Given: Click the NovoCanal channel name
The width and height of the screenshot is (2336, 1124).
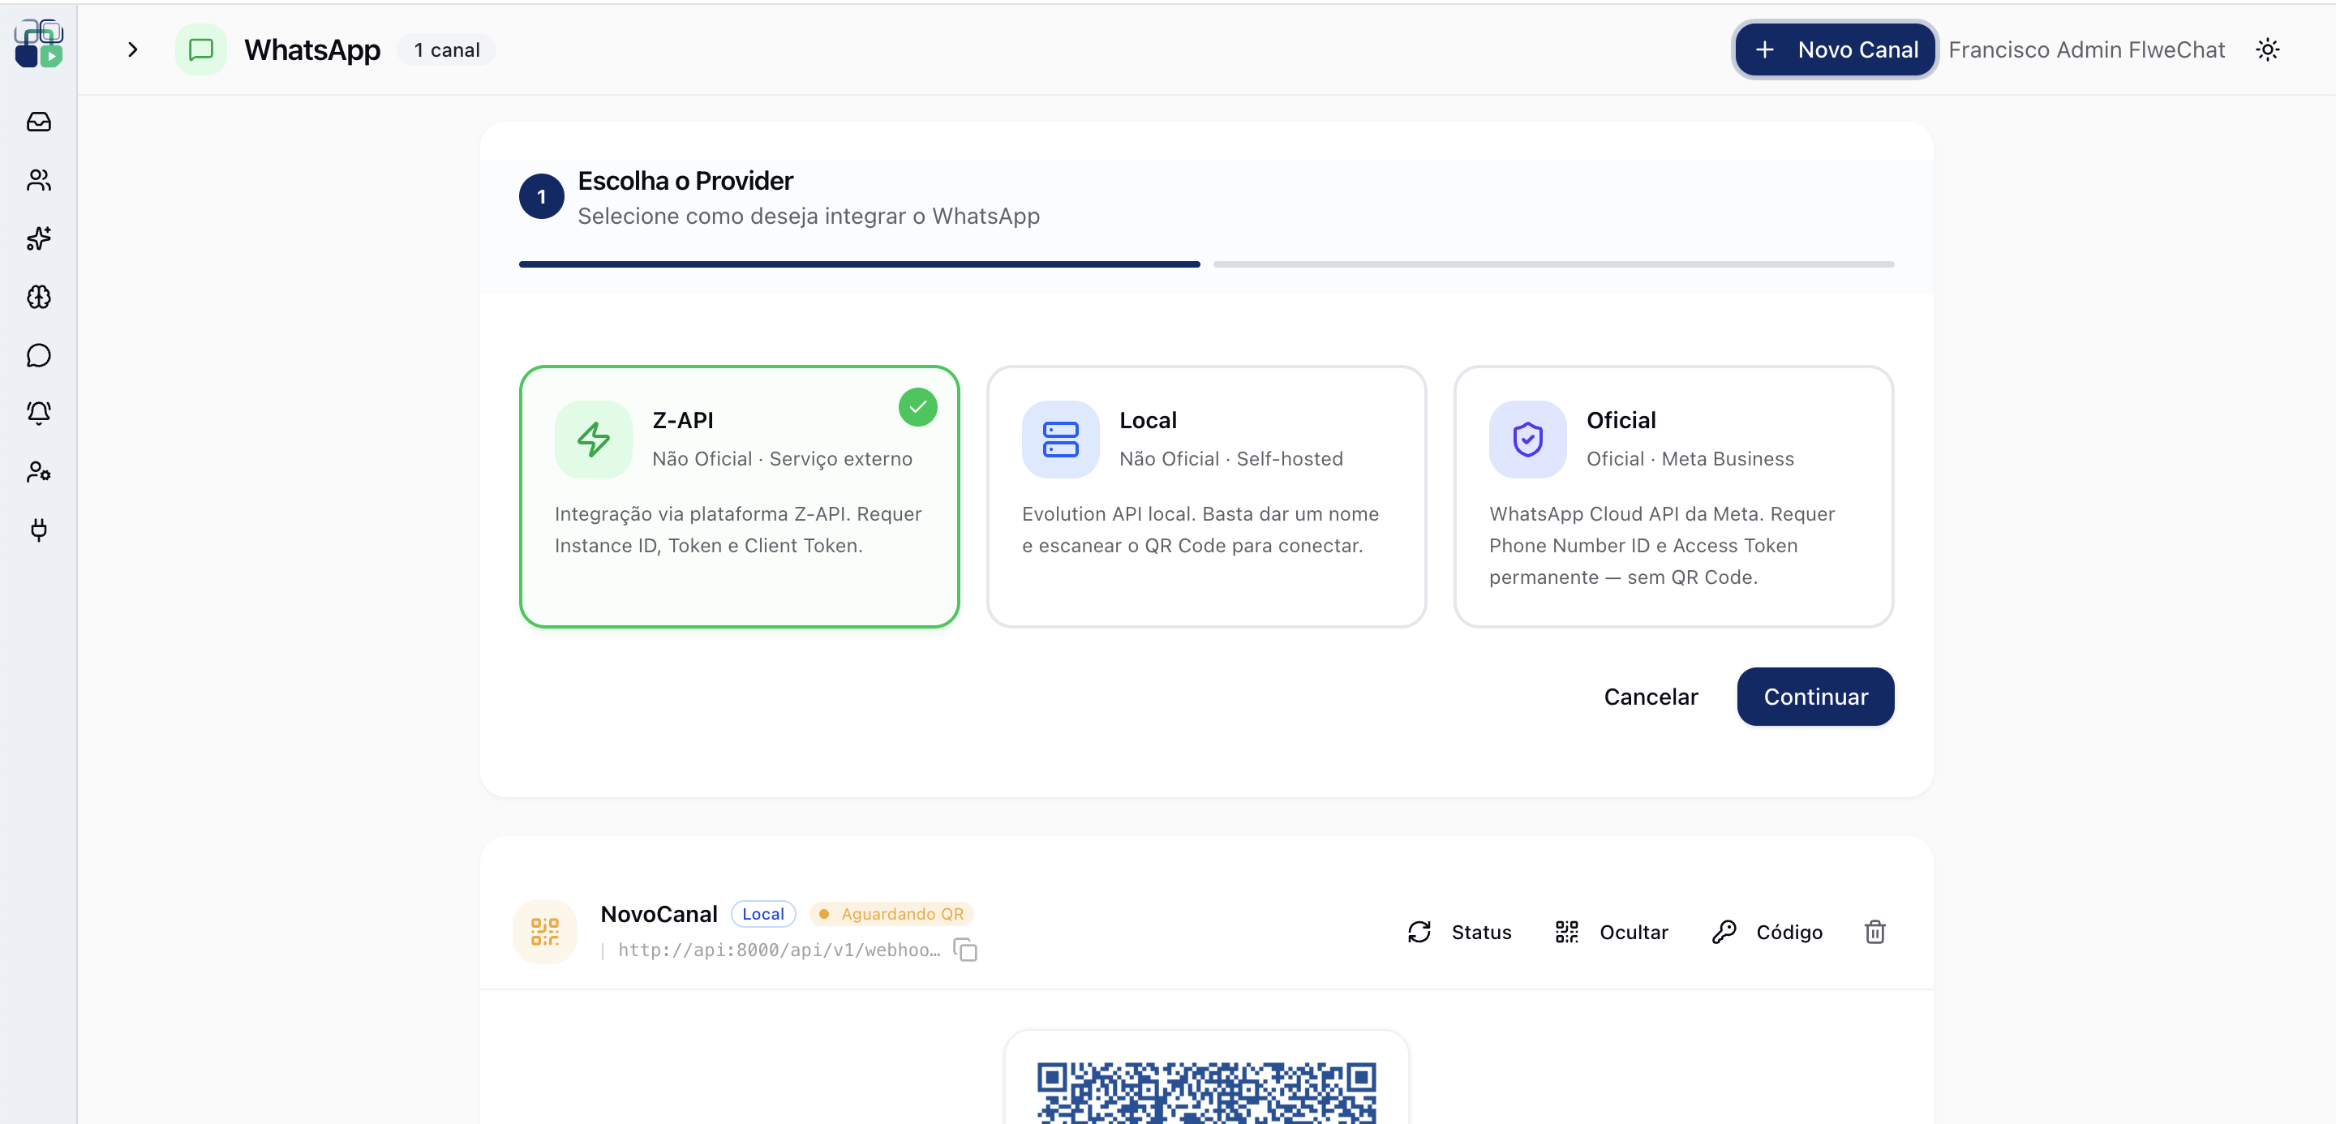Looking at the screenshot, I should [x=659, y=914].
